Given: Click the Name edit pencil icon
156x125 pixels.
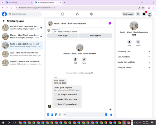Looking at the screenshot, I should pyautogui.click(x=84, y=59).
